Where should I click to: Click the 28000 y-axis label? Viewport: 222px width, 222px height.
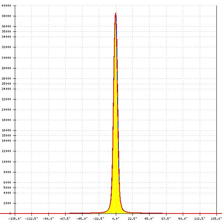coord(6,68)
